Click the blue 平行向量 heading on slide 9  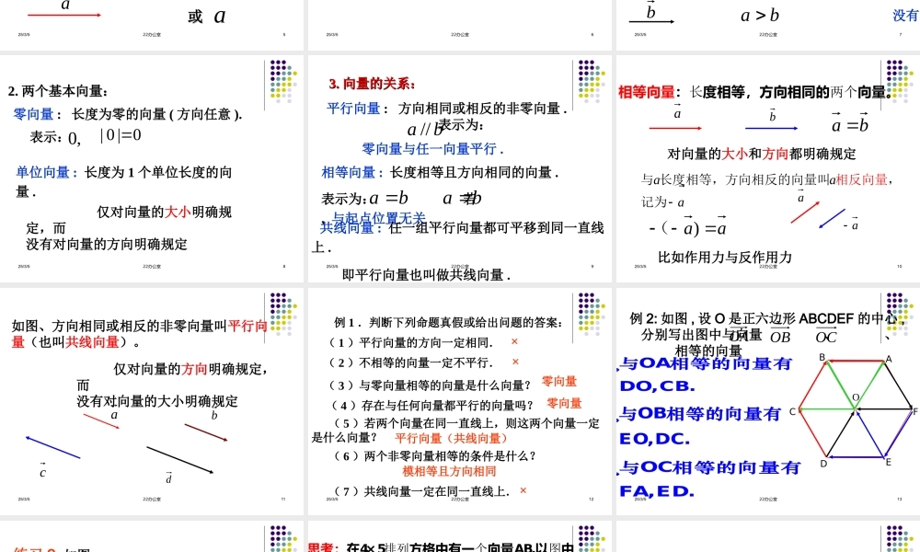point(354,108)
